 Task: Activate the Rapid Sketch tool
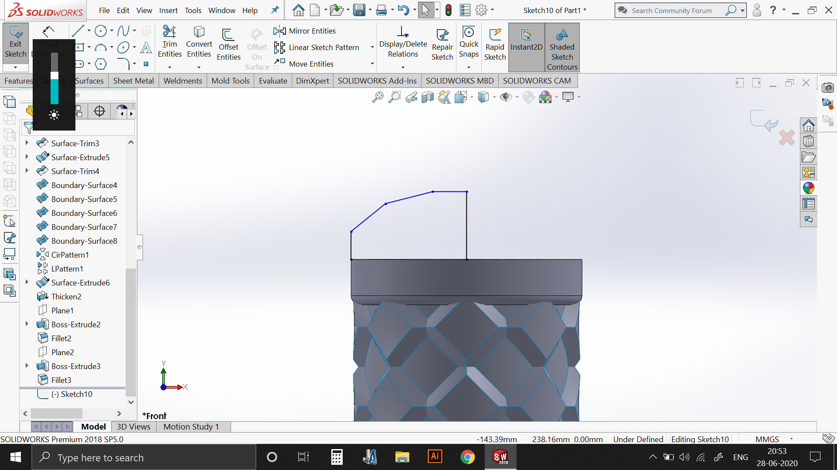coord(495,44)
